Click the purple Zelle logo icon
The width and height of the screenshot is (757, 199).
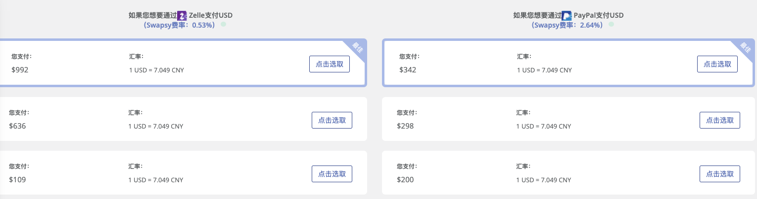pos(182,15)
